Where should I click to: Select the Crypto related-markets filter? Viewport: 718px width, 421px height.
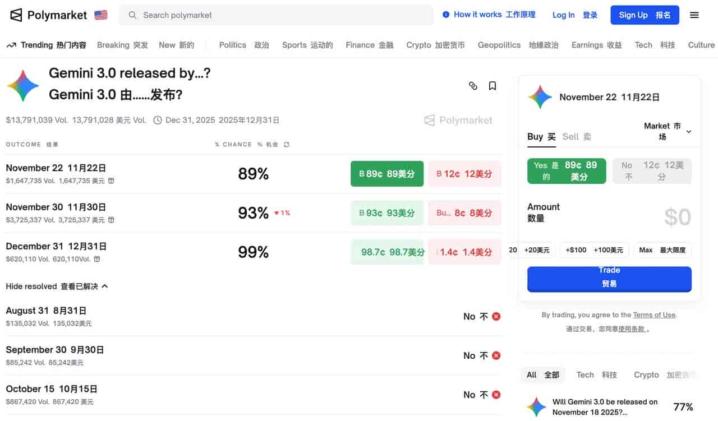[664, 375]
